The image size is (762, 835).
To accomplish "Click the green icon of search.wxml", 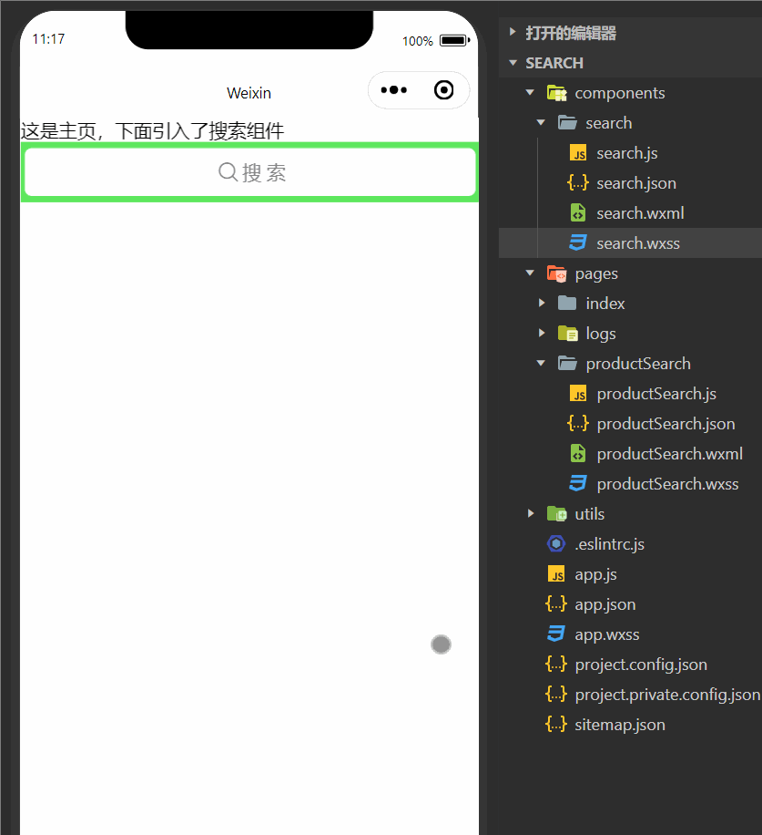I will (578, 213).
